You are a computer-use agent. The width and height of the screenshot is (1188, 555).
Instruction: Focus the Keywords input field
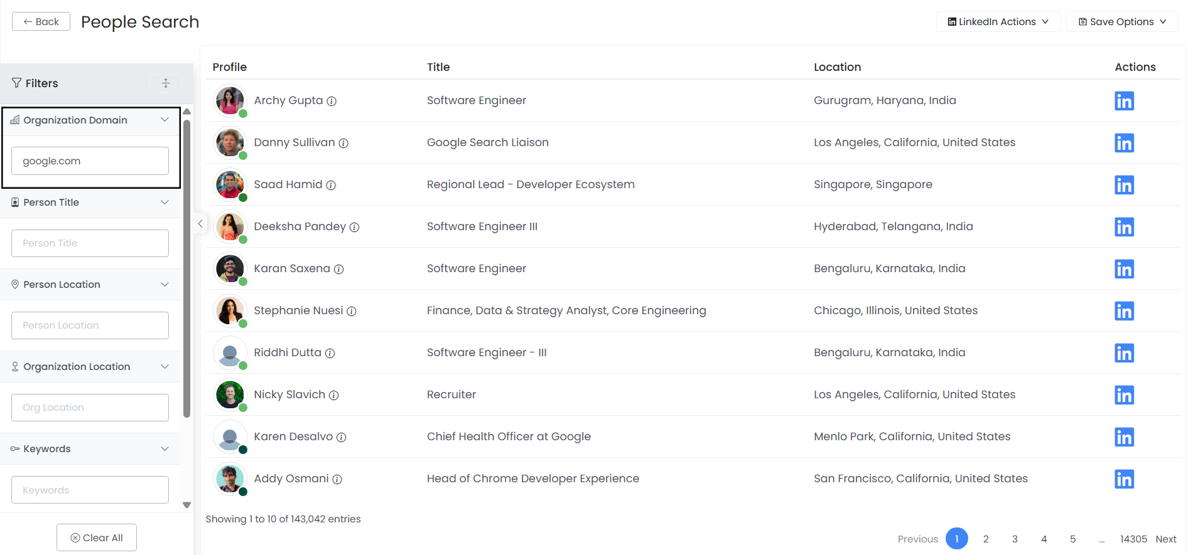click(x=90, y=490)
